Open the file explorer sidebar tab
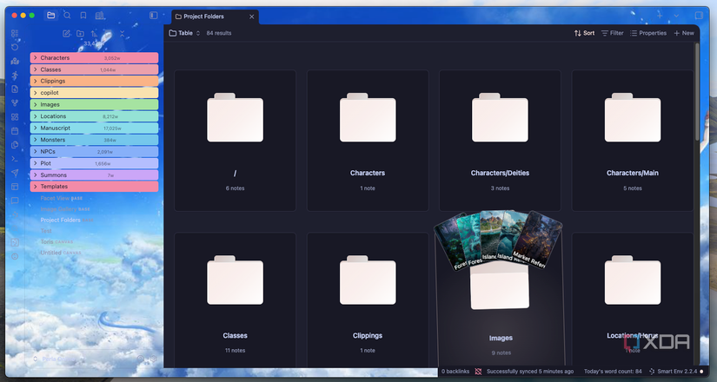The height and width of the screenshot is (382, 717). coord(50,15)
